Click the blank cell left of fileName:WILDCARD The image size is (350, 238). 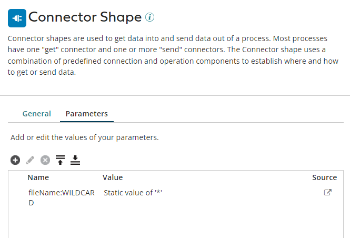[x=18, y=197]
